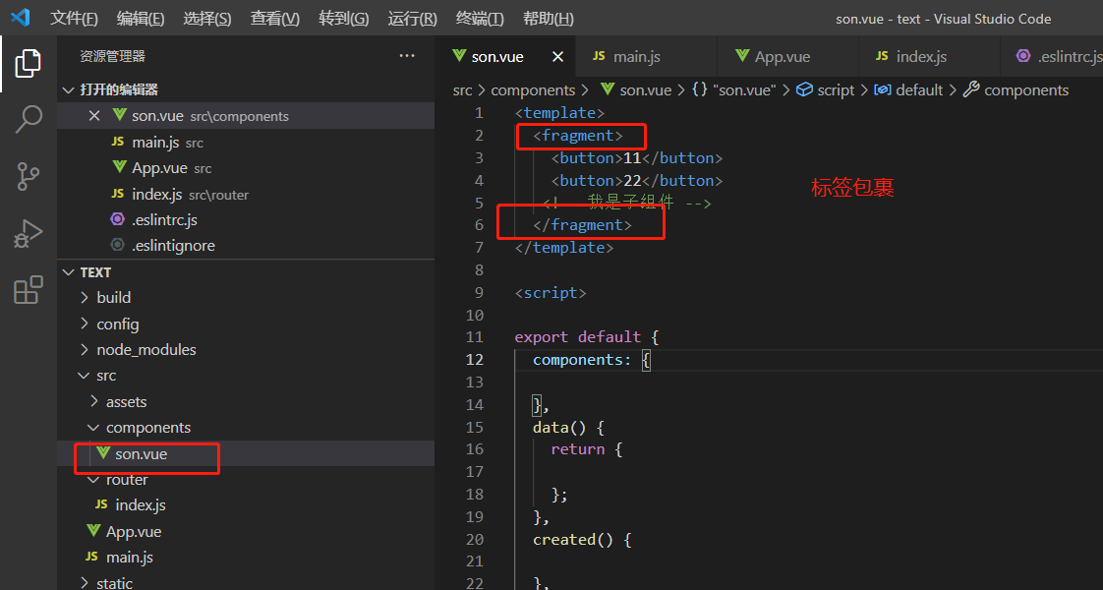1103x590 pixels.
Task: Select the Explorer icon in activity bar
Action: [x=27, y=63]
